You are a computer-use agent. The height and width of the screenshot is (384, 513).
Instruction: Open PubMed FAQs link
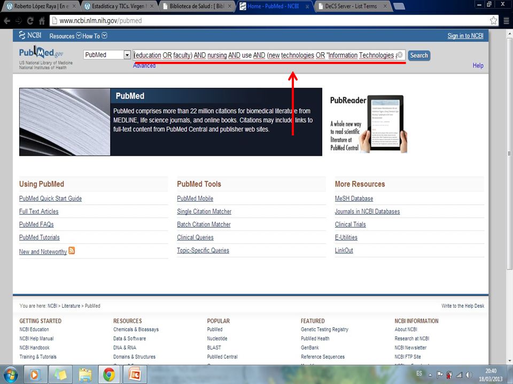click(x=36, y=225)
